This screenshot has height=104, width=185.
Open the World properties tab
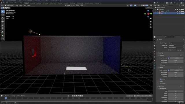[154, 54]
